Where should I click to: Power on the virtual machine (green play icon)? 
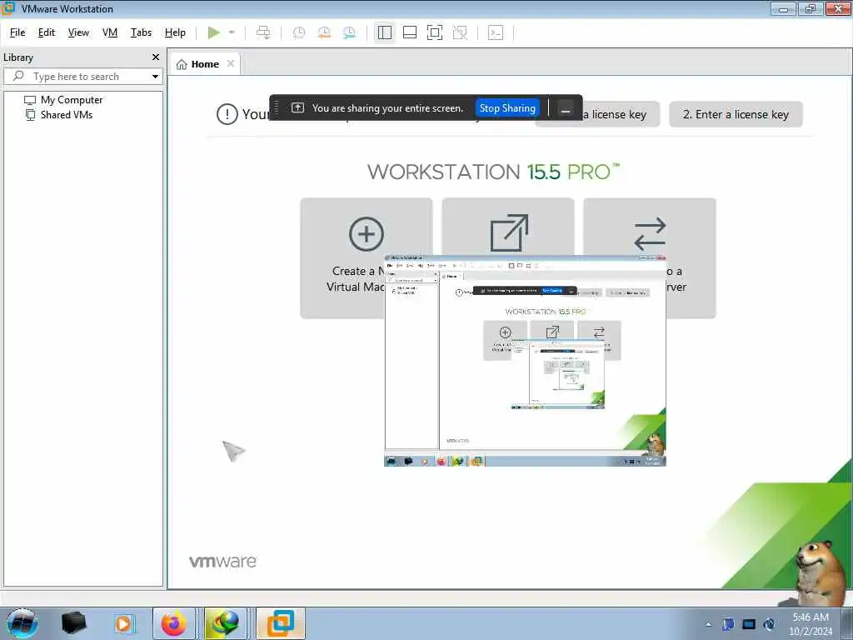coord(214,32)
